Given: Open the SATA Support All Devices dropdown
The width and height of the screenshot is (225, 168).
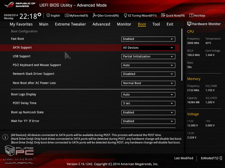Looking at the screenshot, I should click(x=148, y=48).
